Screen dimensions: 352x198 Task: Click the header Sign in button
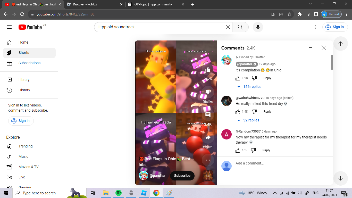click(x=335, y=27)
